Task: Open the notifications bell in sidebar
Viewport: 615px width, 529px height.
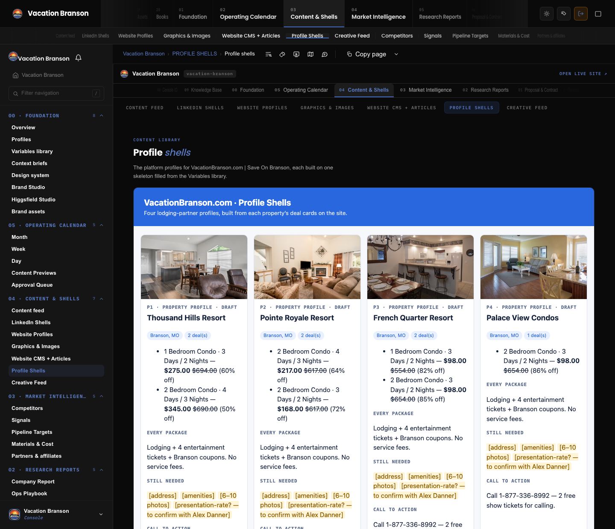Action: 79,58
